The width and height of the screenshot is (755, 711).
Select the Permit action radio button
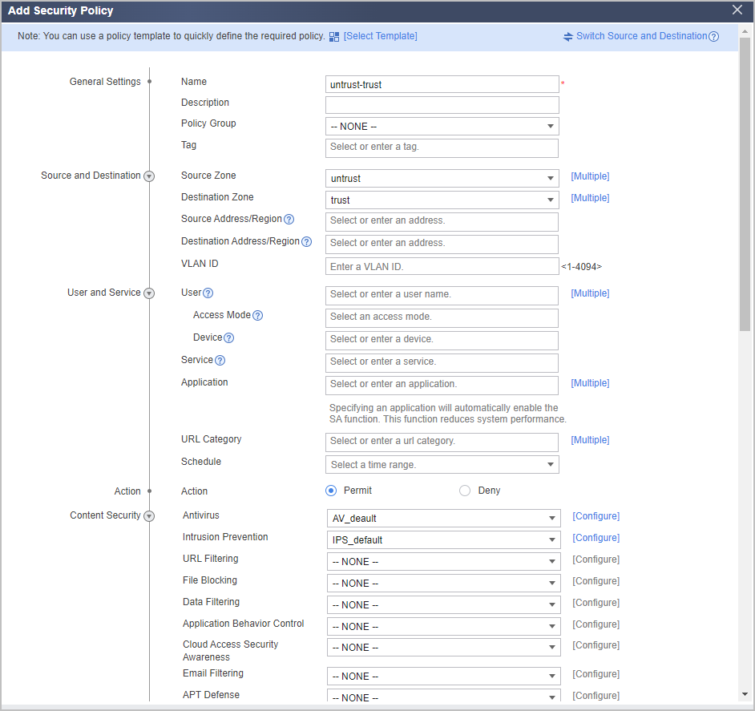click(x=331, y=491)
